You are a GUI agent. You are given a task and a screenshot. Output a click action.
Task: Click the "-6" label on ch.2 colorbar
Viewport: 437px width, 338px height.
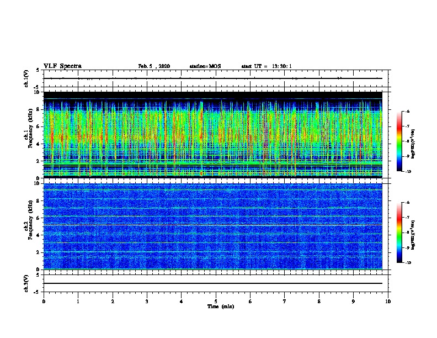click(408, 203)
